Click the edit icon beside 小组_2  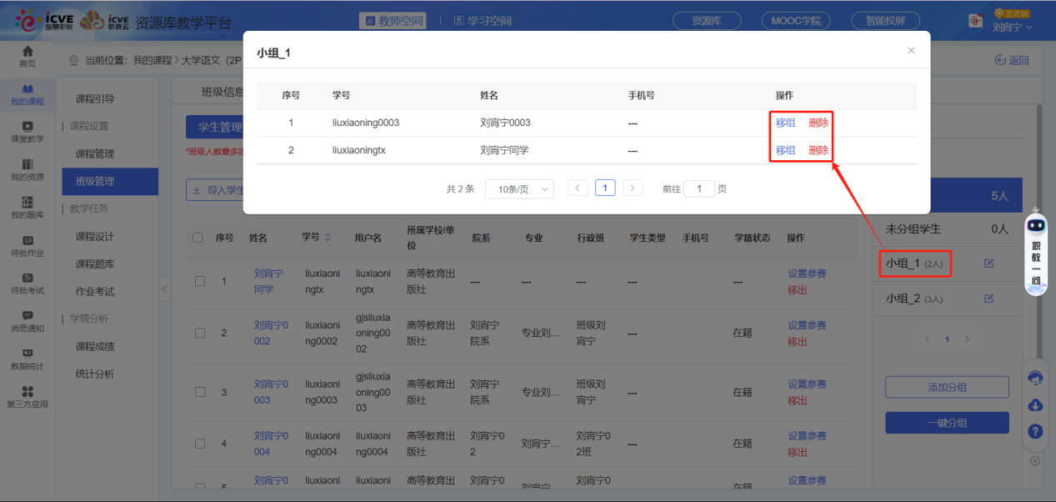pyautogui.click(x=989, y=299)
